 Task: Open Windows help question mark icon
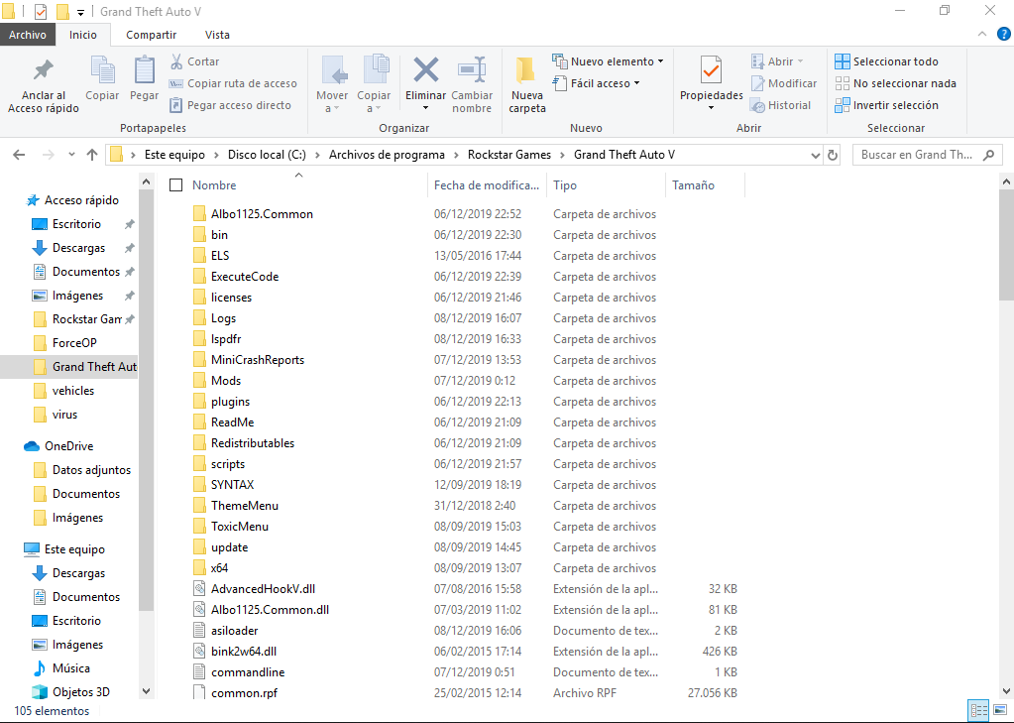coord(1004,34)
